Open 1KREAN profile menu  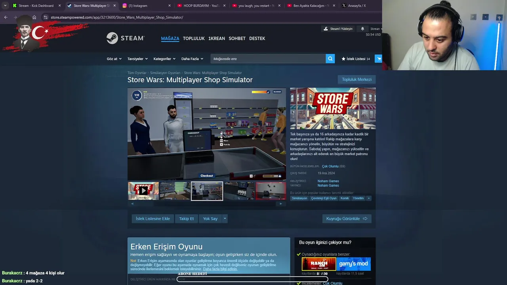coord(217,38)
